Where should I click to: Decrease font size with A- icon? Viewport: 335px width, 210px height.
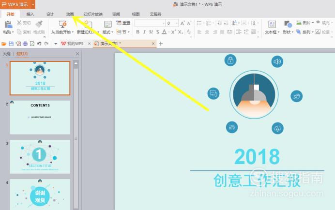189,23
